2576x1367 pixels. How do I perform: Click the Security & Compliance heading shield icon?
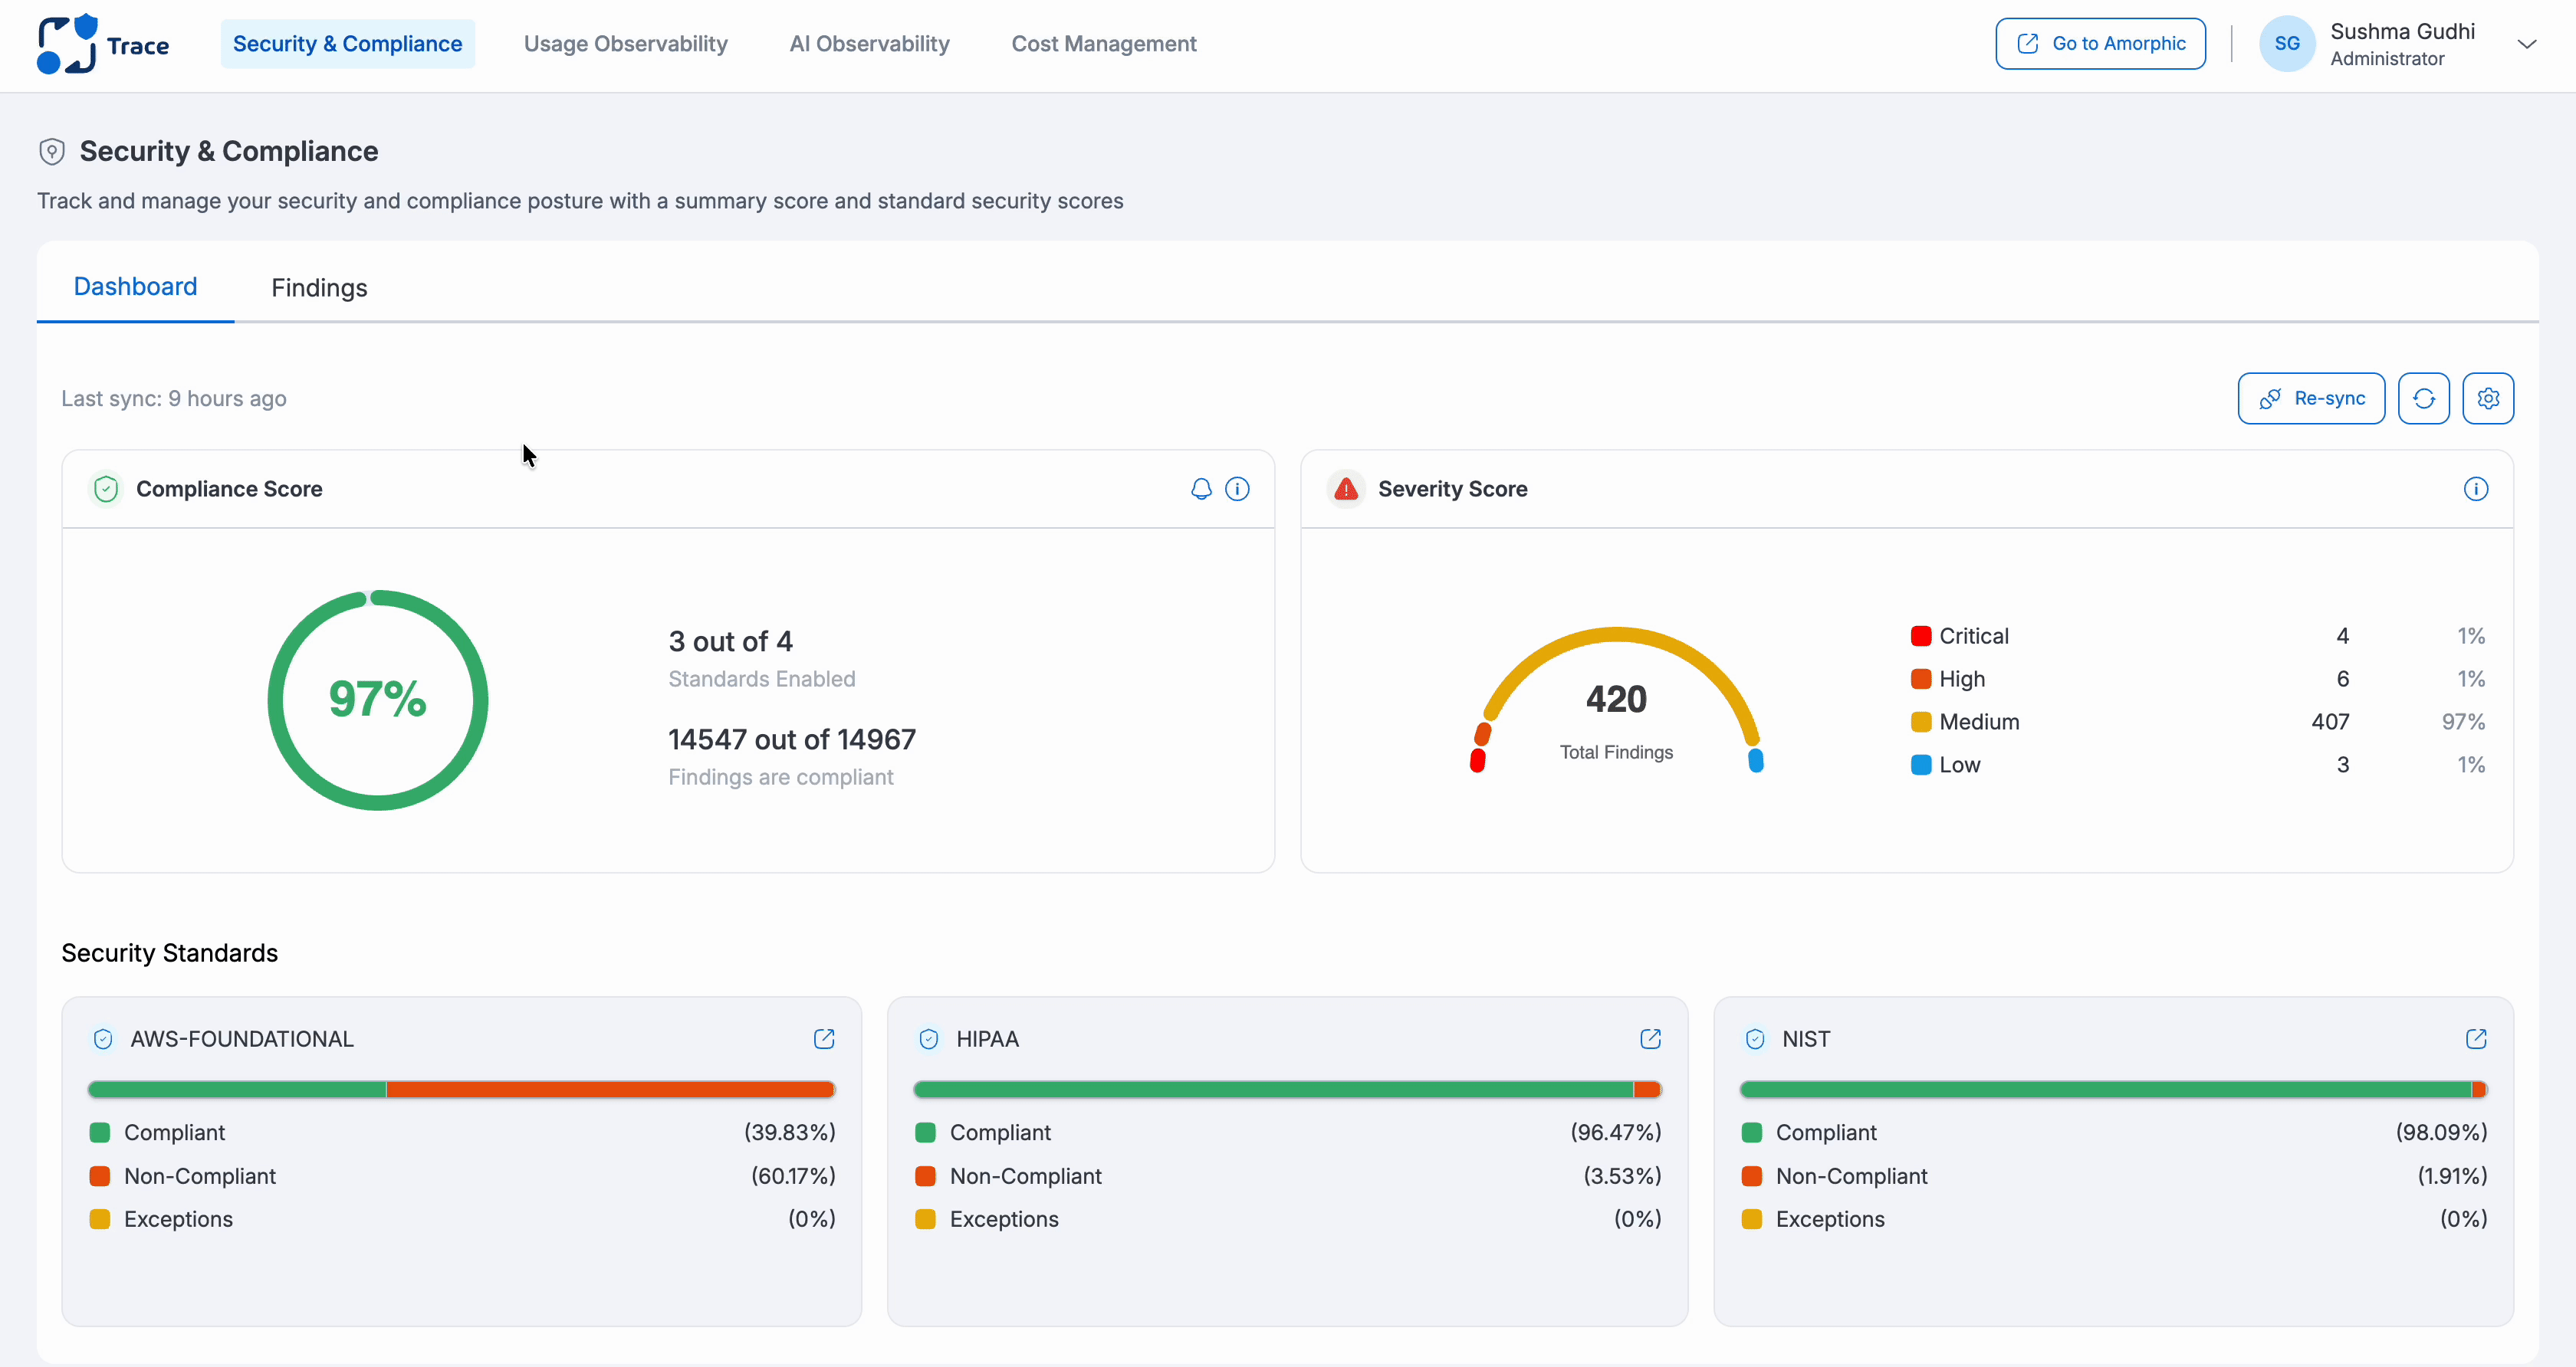tap(52, 152)
